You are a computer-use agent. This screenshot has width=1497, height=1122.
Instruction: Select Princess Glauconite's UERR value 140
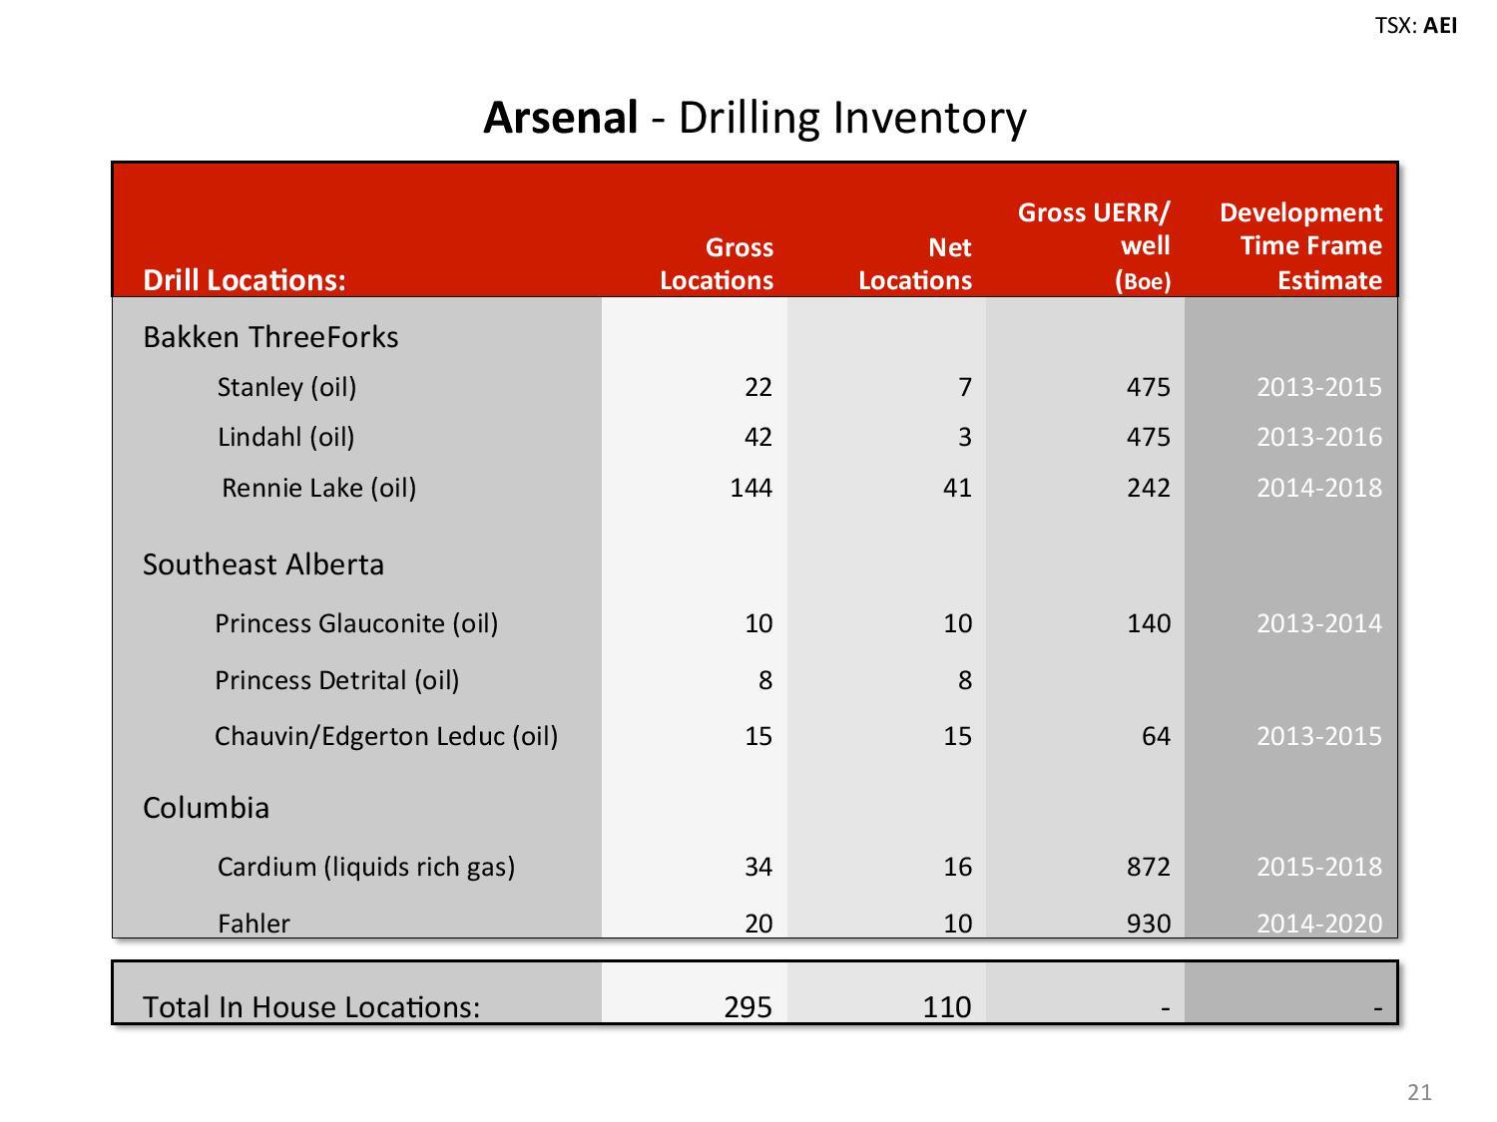[1149, 623]
